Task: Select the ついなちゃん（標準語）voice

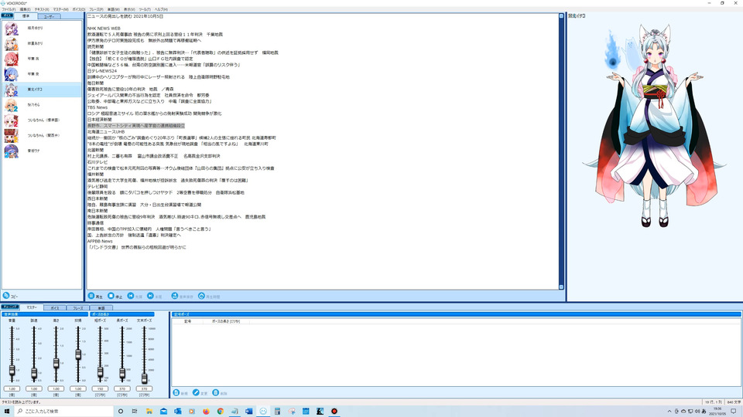Action: [x=42, y=120]
